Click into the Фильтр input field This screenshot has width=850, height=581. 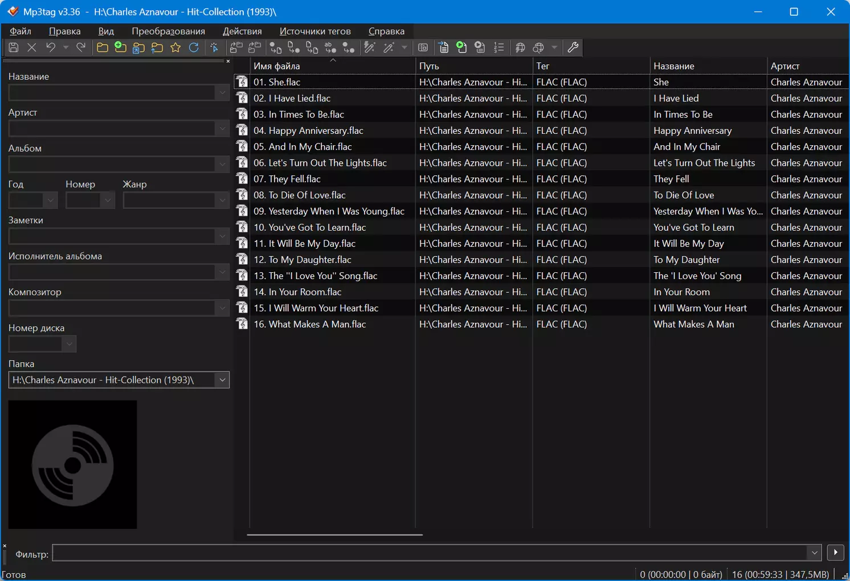click(x=430, y=553)
